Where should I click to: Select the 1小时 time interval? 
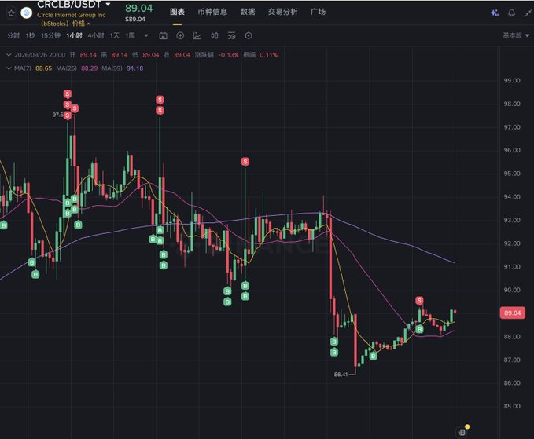click(74, 35)
